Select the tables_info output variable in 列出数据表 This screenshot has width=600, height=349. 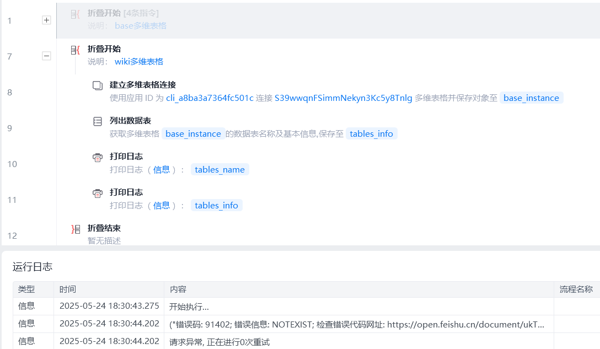(x=371, y=134)
